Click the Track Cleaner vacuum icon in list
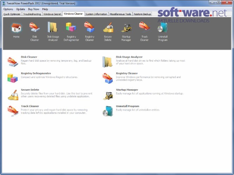The width and height of the screenshot is (234, 175). coord(13,111)
